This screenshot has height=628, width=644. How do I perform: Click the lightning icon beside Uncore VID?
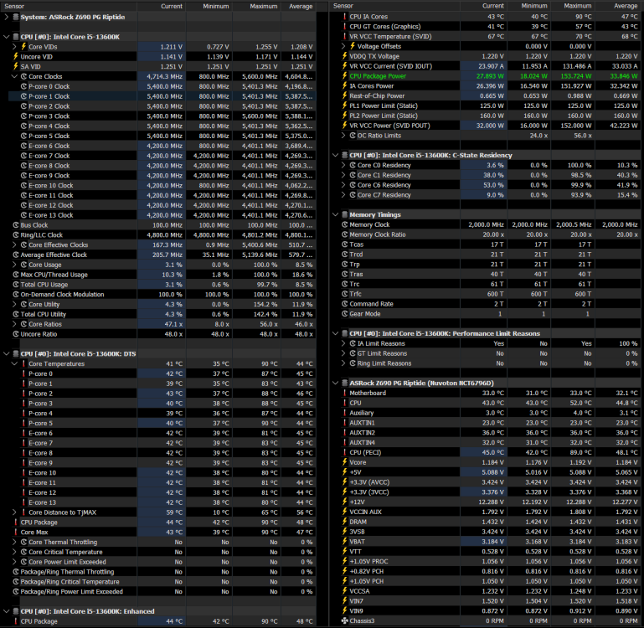point(16,56)
